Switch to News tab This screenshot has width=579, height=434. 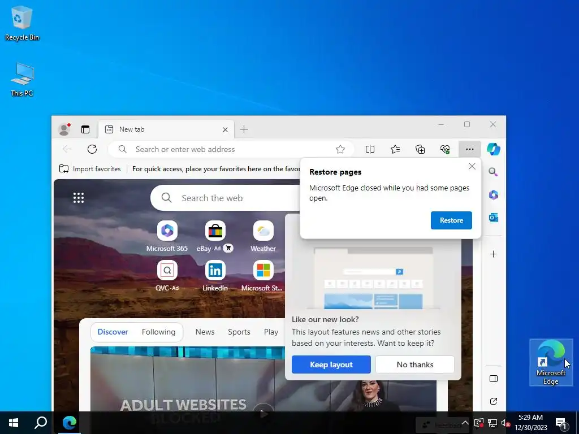tap(205, 332)
